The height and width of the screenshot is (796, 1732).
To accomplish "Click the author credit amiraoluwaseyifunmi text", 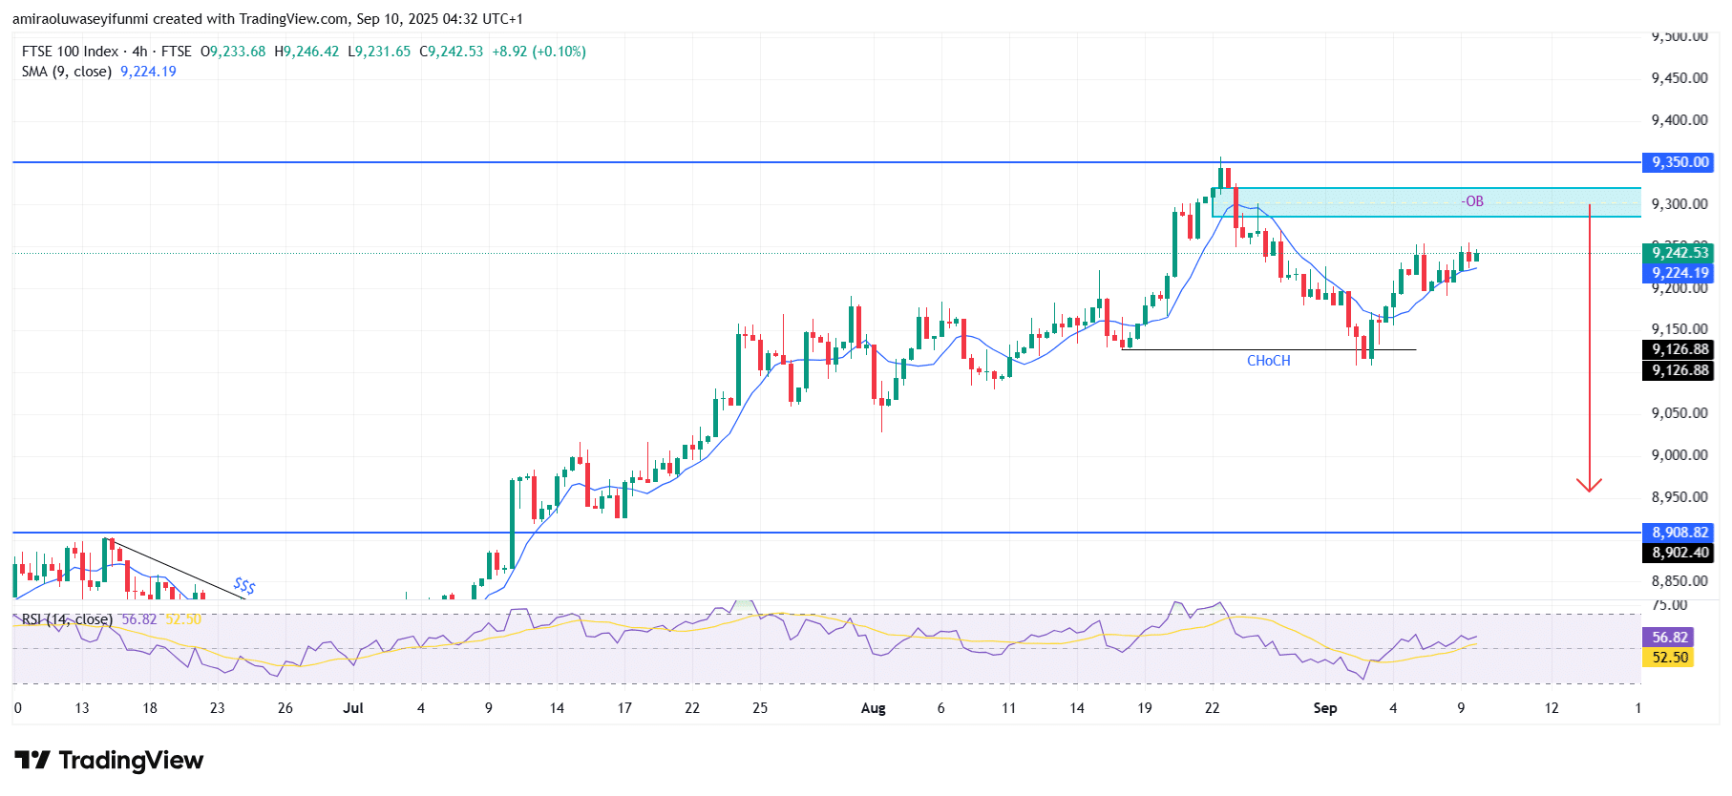I will click(81, 19).
